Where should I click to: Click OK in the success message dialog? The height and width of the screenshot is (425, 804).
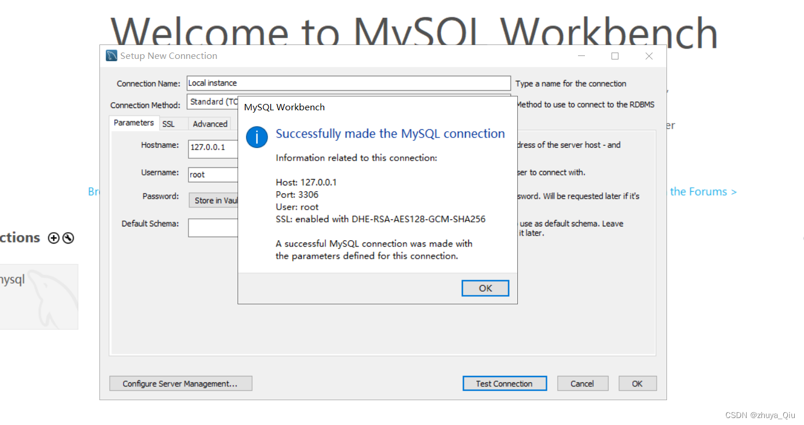click(486, 288)
